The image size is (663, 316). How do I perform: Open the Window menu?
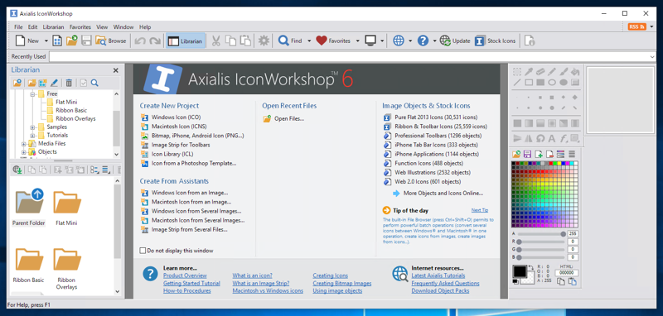123,27
